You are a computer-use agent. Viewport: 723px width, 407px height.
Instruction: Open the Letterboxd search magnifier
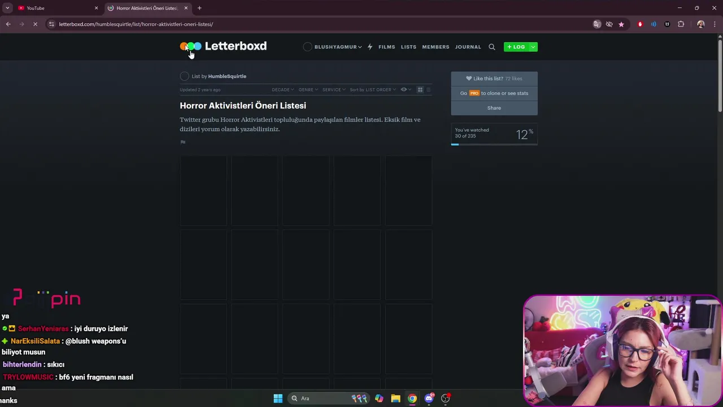(491, 47)
